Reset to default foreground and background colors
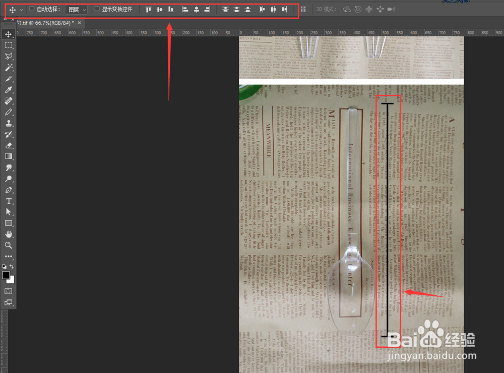 tap(4, 267)
